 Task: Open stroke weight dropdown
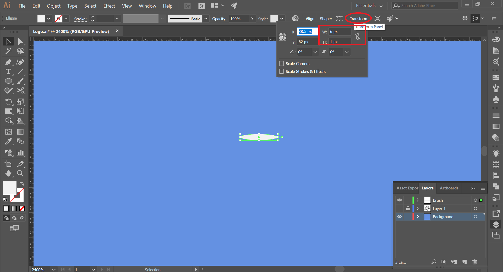coord(117,19)
